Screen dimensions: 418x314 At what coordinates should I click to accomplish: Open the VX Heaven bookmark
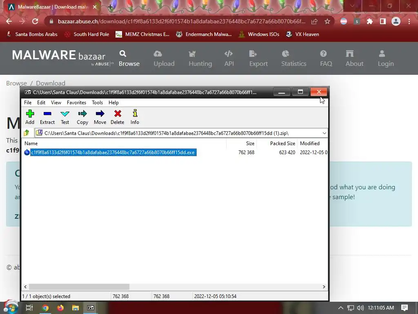302,34
